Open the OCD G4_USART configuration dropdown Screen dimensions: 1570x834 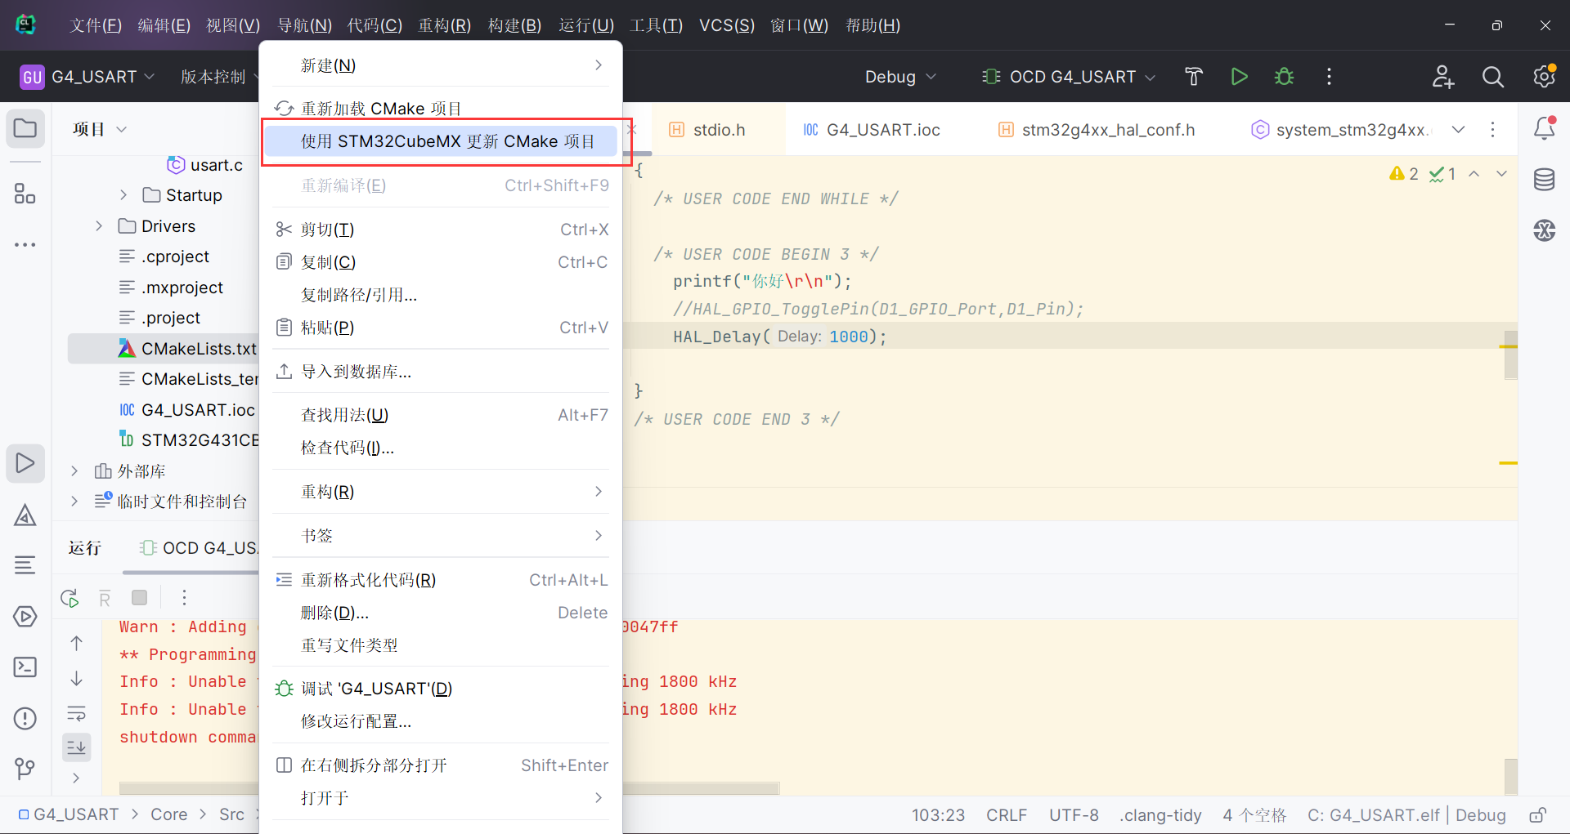pos(1067,76)
